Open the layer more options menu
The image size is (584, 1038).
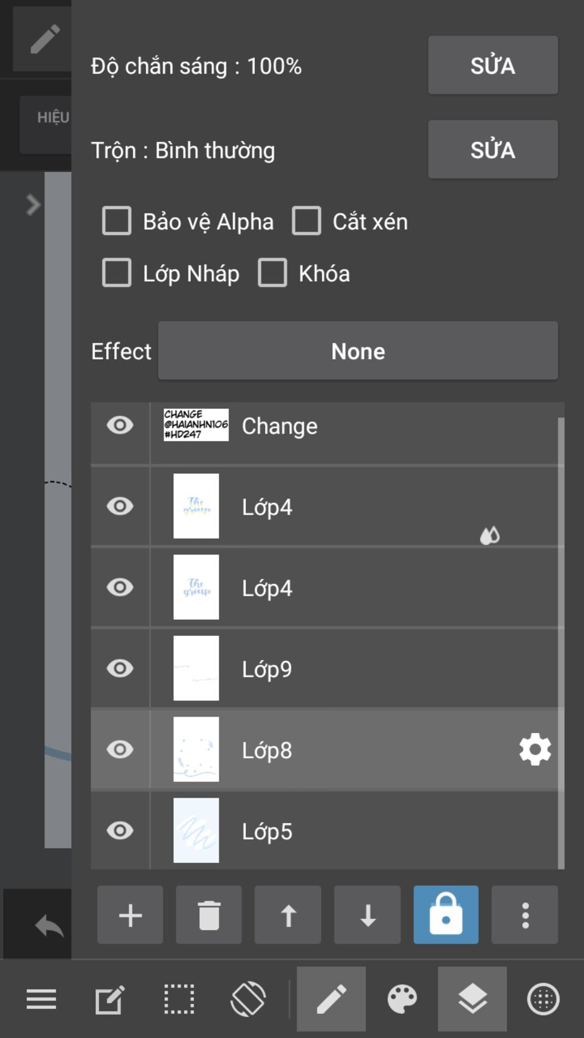pos(525,915)
